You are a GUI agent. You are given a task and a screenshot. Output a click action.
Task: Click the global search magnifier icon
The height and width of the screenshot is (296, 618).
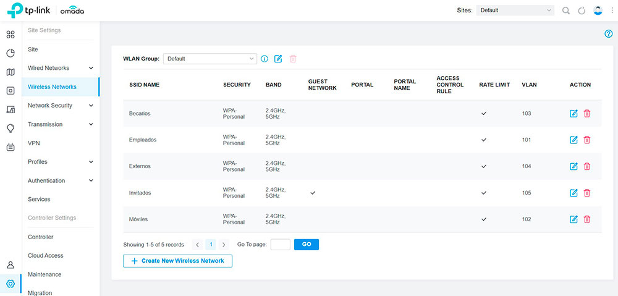[566, 11]
